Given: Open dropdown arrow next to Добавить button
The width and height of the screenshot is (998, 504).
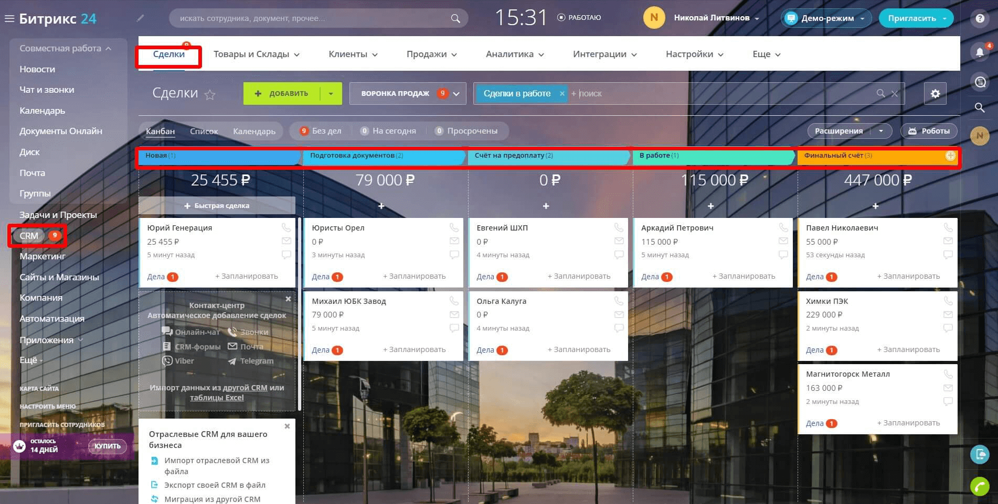Looking at the screenshot, I should 331,93.
